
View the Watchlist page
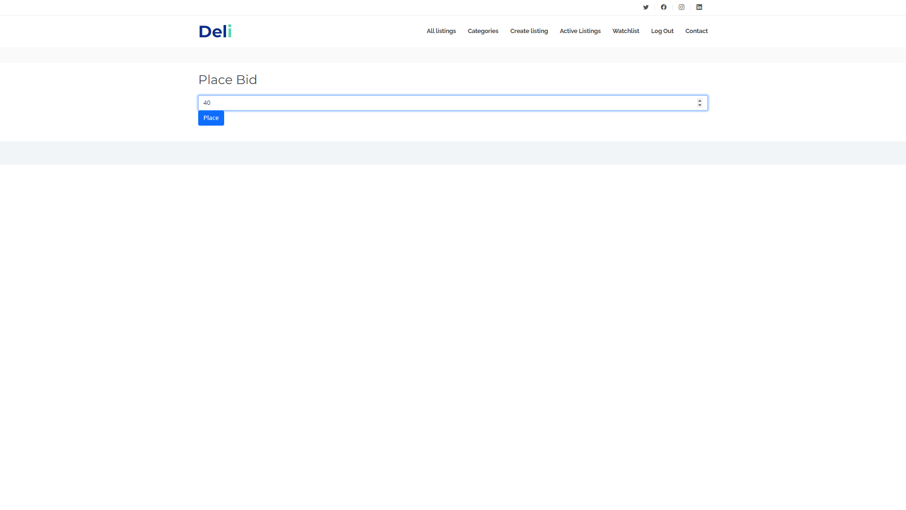pos(626,31)
